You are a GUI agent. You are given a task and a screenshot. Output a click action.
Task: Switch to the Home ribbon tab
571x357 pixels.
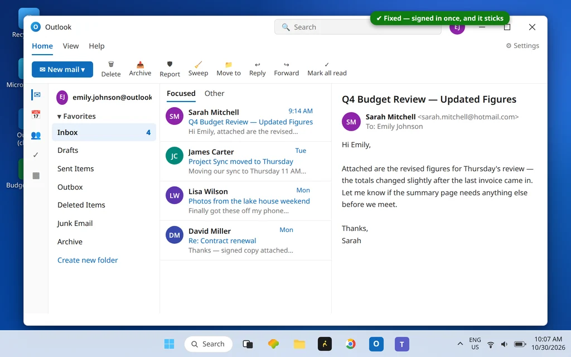42,46
